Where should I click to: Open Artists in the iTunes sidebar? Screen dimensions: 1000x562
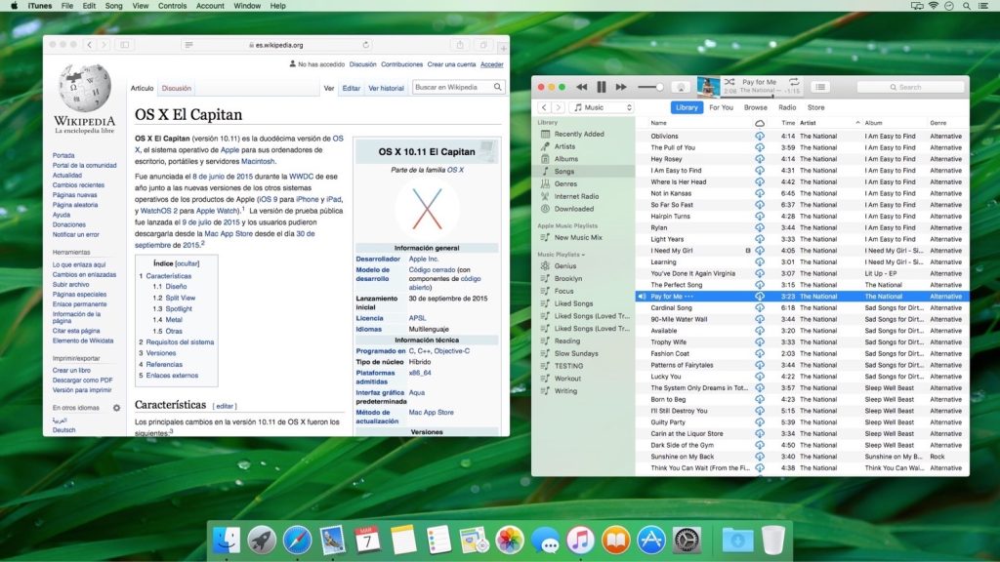(564, 146)
